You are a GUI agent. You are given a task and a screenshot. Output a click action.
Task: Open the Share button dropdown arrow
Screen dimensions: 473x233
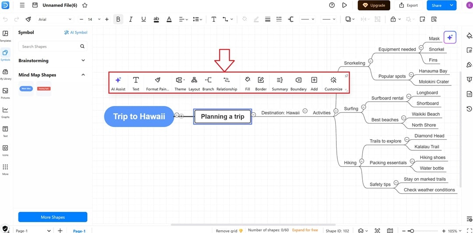click(451, 5)
